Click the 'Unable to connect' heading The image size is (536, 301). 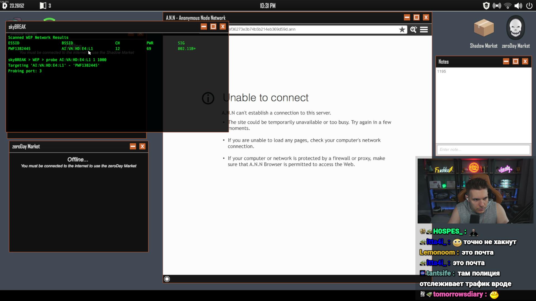[x=266, y=98]
